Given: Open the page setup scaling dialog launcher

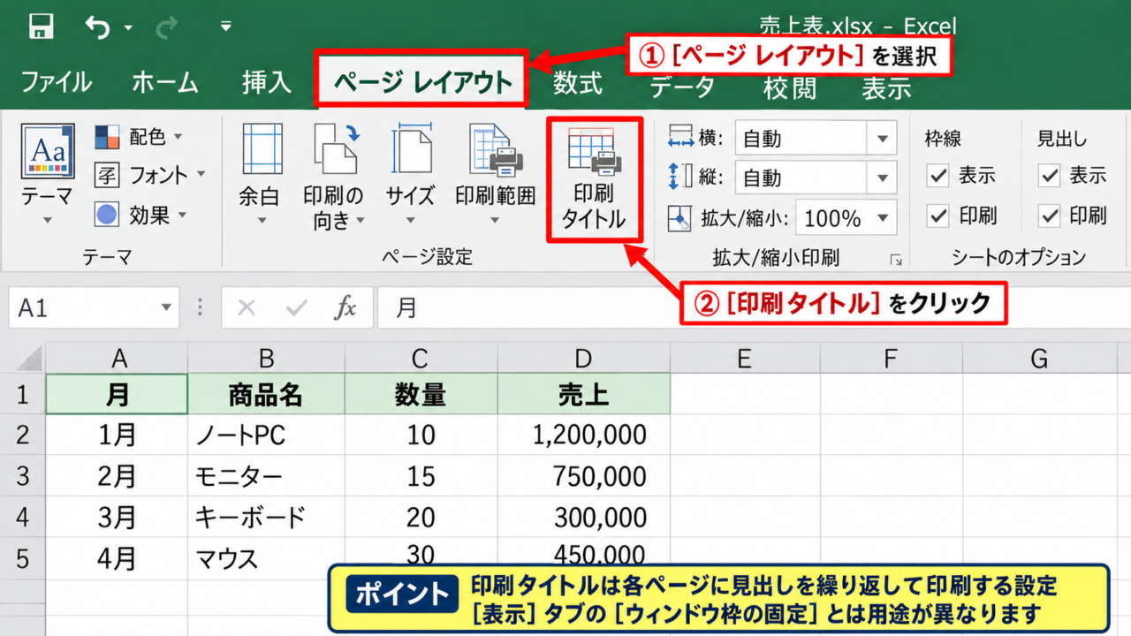Looking at the screenshot, I should 896,260.
